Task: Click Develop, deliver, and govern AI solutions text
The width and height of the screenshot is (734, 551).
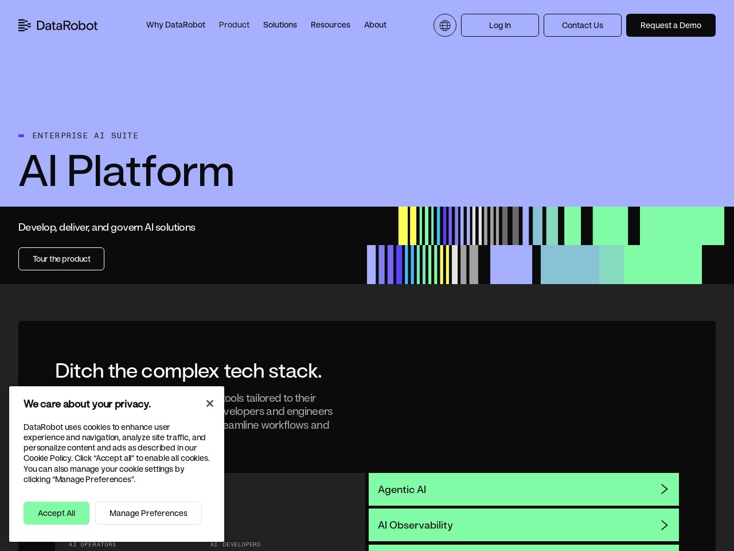Action: [107, 227]
